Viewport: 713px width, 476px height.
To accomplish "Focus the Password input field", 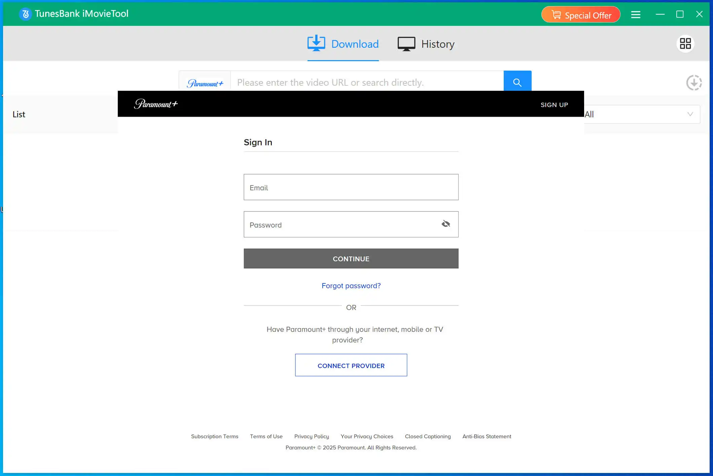I will 351,225.
